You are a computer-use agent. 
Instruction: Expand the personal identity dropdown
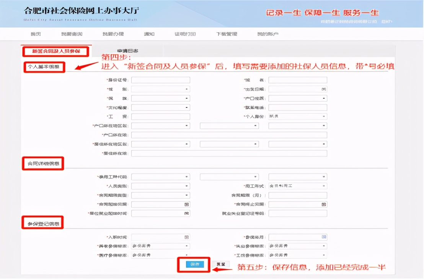(x=298, y=117)
